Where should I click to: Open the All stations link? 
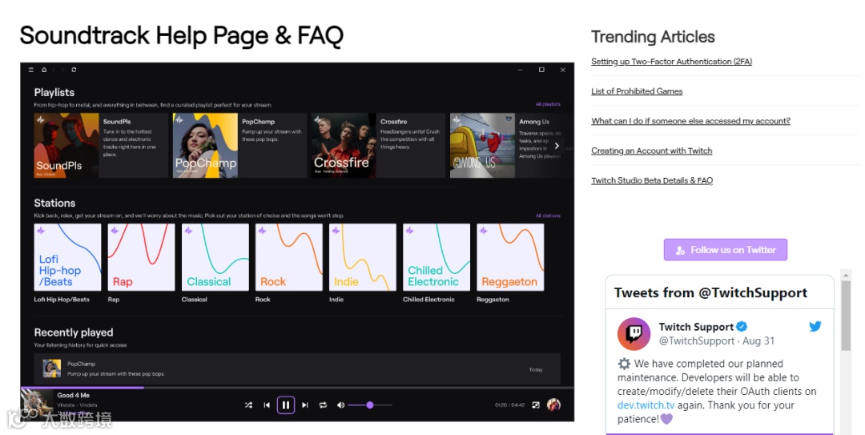548,215
